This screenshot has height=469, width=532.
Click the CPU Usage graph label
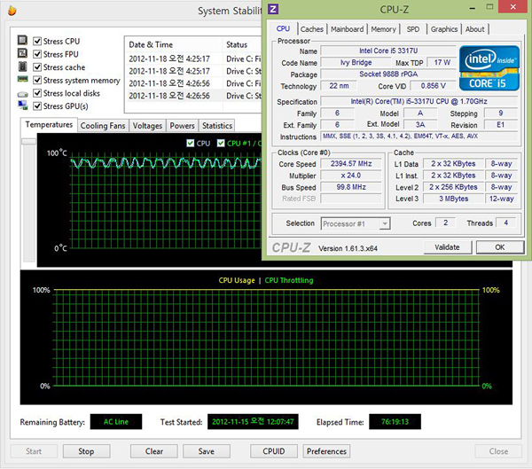point(237,280)
